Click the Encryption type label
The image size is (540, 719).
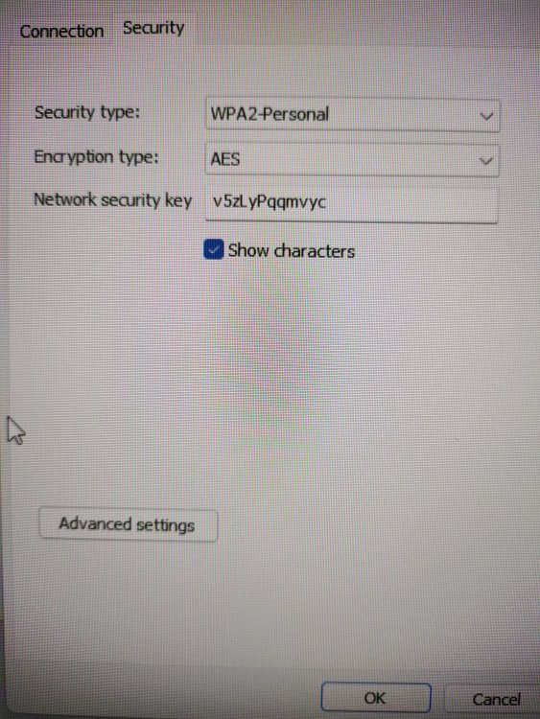[x=96, y=157]
